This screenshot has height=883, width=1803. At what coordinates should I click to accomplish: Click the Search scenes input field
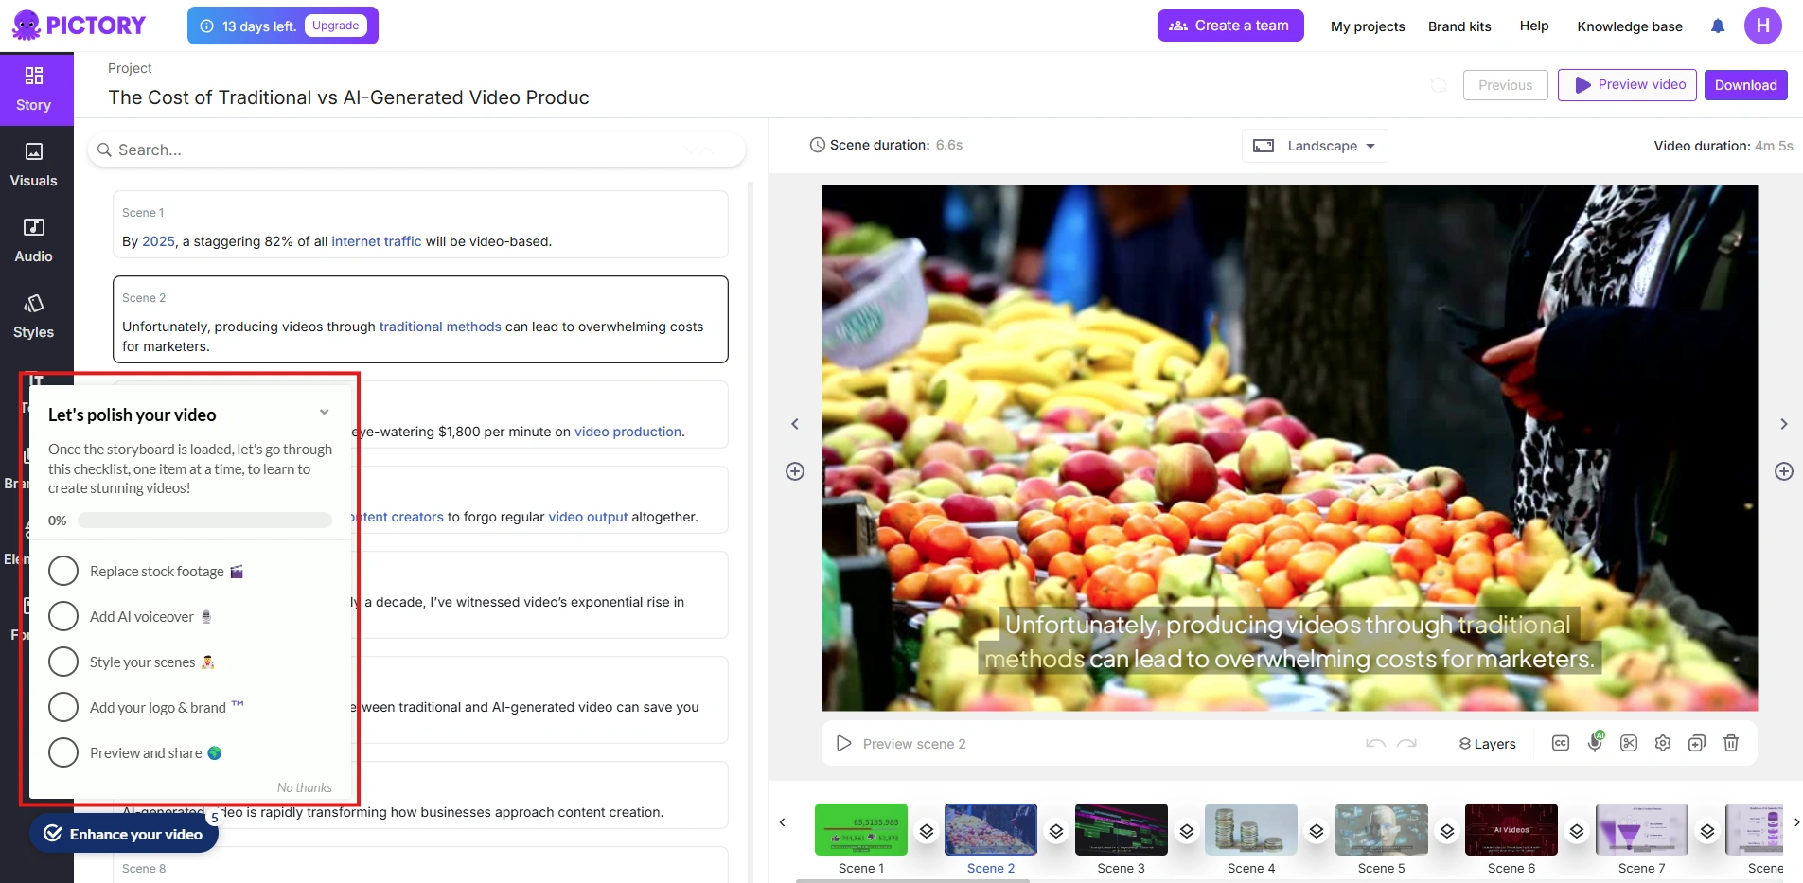(x=416, y=150)
